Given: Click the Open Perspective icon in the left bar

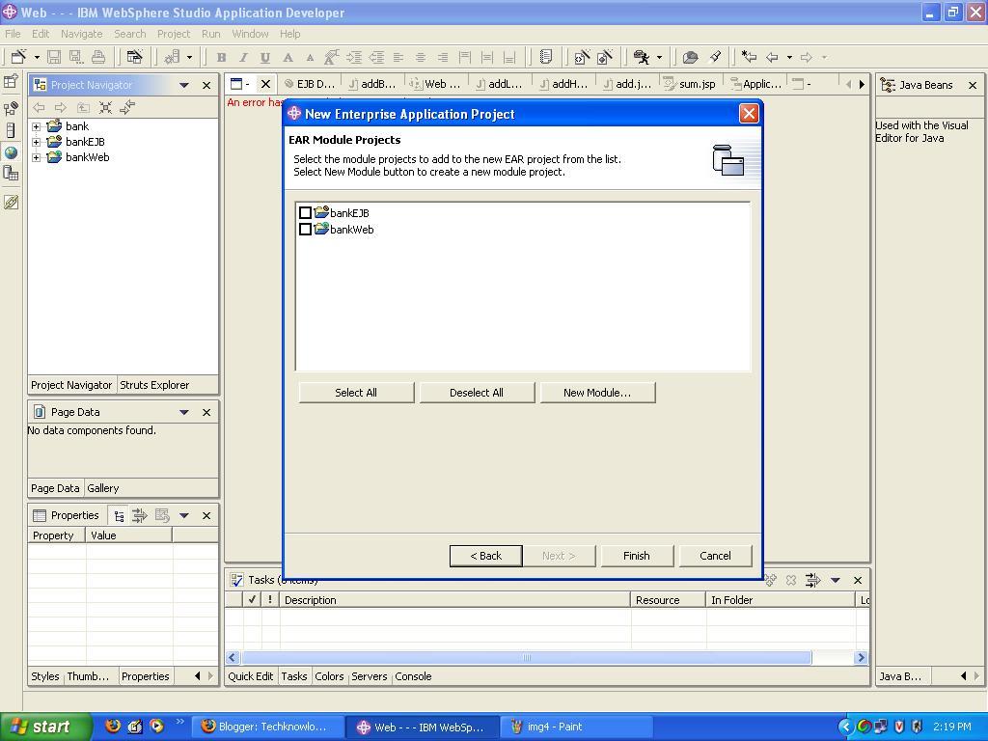Looking at the screenshot, I should tap(11, 81).
